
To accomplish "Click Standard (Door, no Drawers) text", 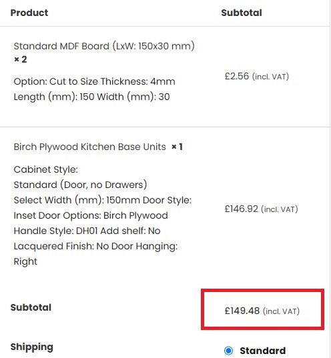I will point(80,185).
